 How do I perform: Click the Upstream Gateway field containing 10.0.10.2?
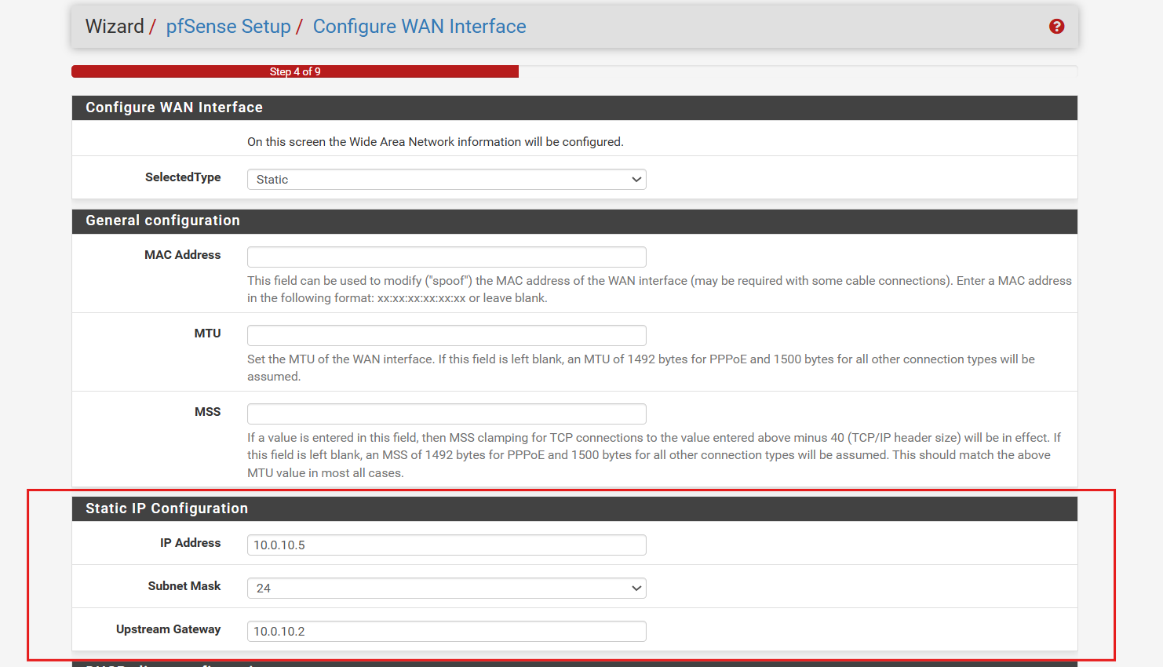pyautogui.click(x=446, y=632)
